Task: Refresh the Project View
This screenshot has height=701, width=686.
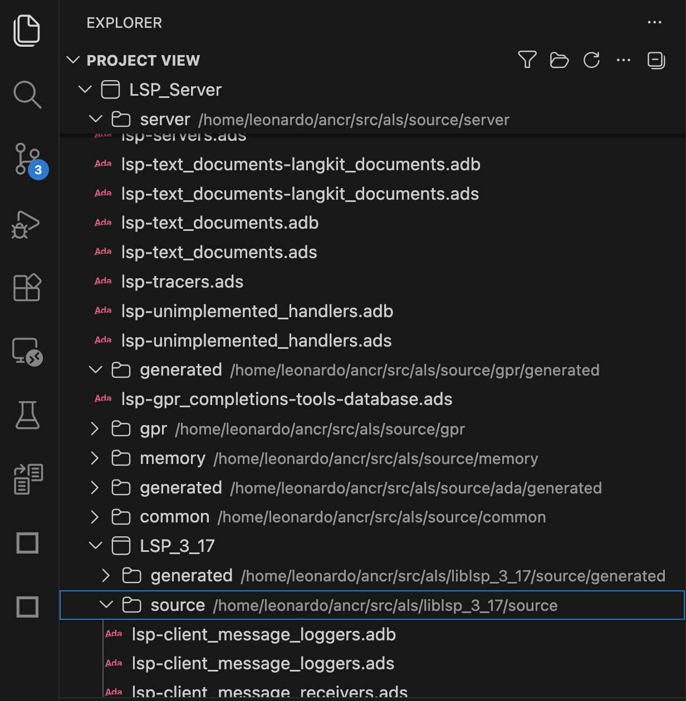Action: click(591, 60)
